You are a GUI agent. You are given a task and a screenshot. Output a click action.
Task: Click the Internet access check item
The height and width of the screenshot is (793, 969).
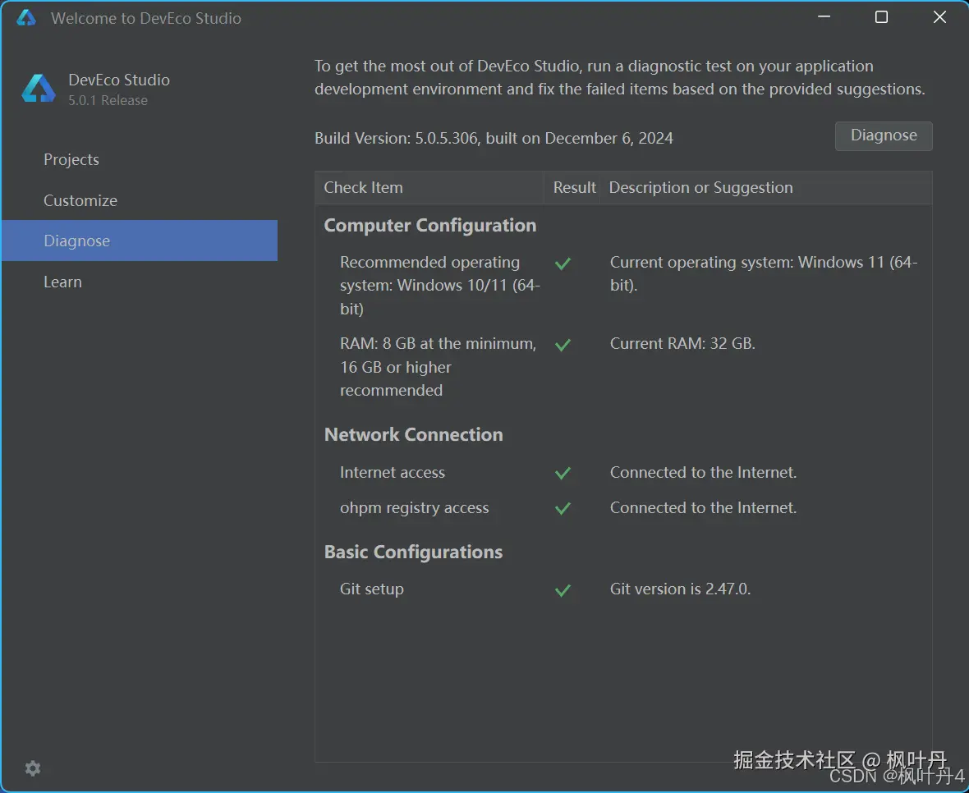[393, 473]
